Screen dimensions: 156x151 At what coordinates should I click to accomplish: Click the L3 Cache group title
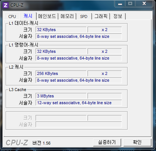click(18, 90)
